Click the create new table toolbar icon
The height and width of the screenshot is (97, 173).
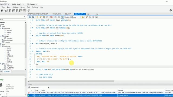click(10, 11)
